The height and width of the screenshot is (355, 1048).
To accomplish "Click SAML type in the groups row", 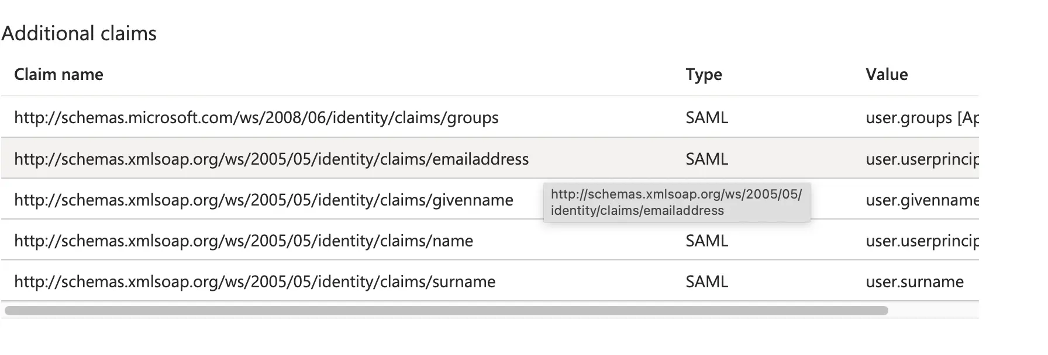I will (706, 117).
